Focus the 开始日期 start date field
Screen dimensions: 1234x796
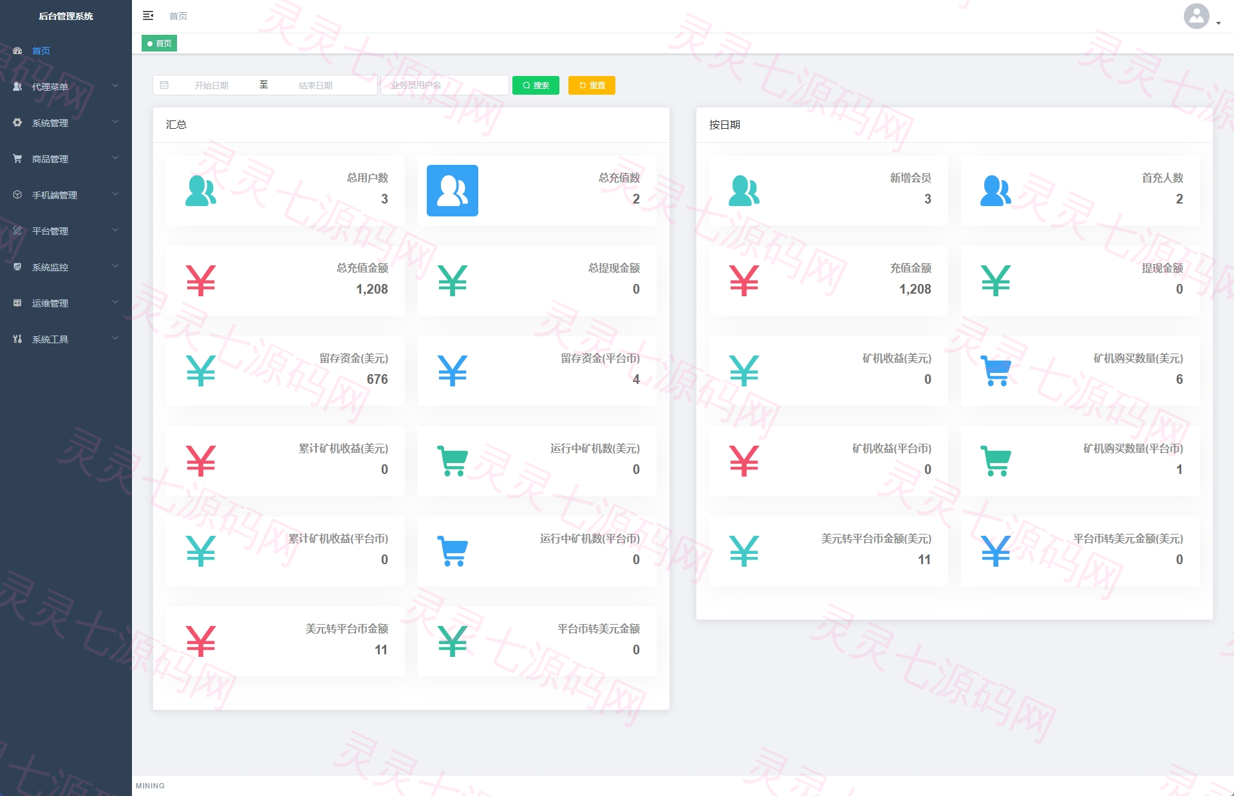[x=212, y=85]
